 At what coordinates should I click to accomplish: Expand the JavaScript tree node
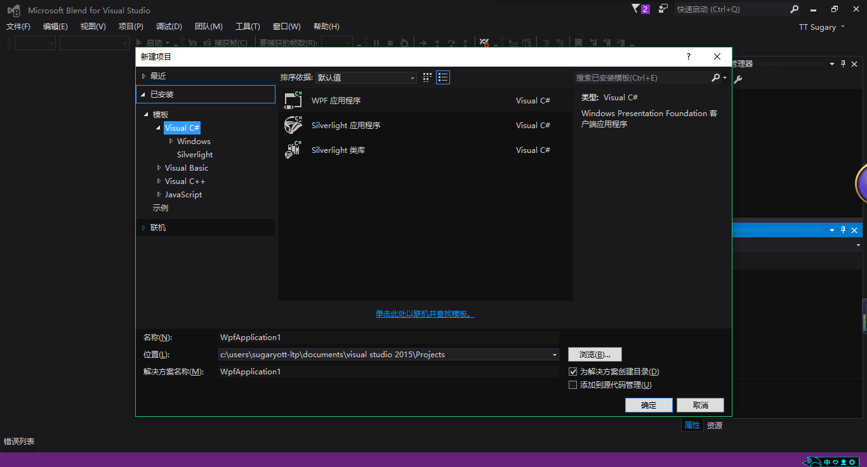(159, 194)
